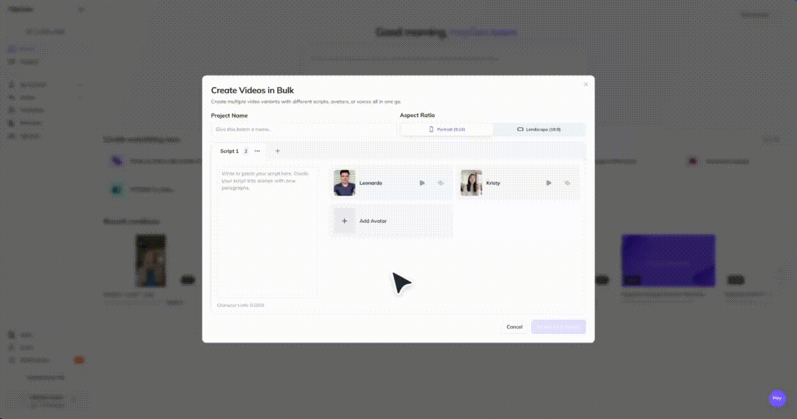Click the plus icon to add avatar
The height and width of the screenshot is (419, 797).
344,221
